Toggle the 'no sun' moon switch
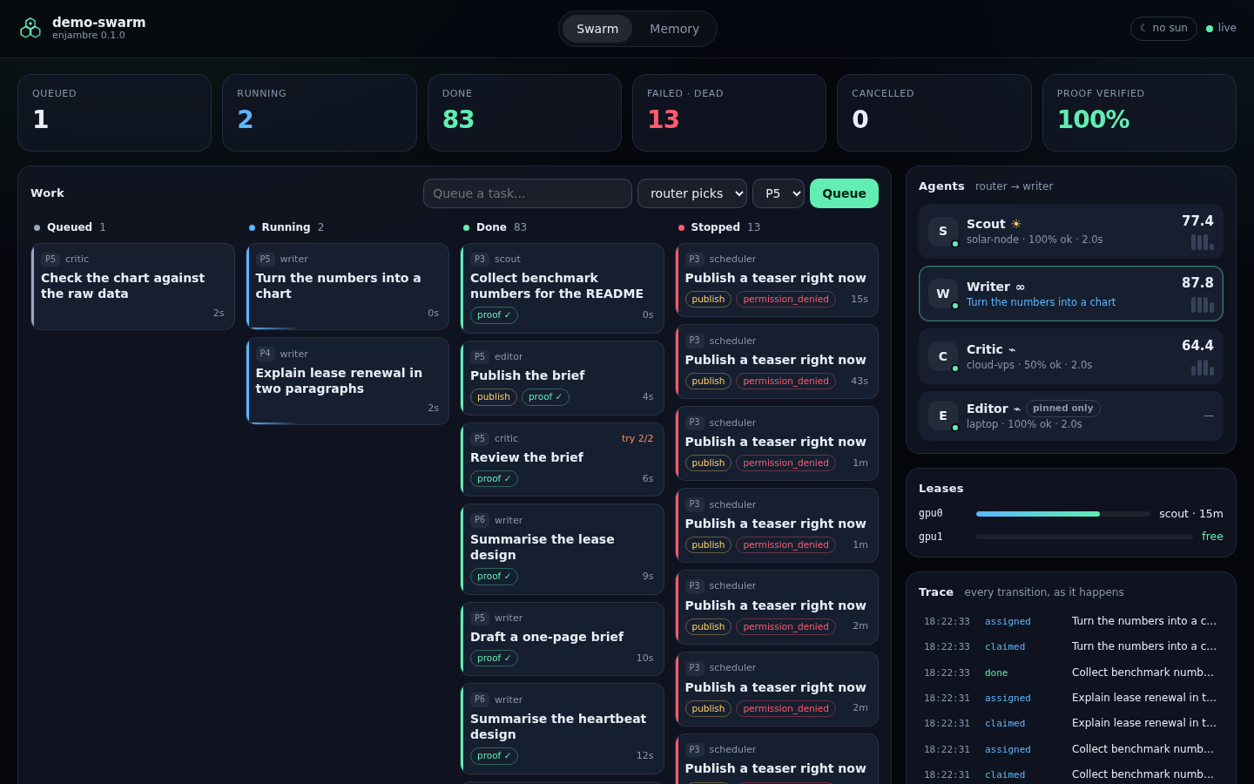The height and width of the screenshot is (784, 1254). [x=1163, y=28]
